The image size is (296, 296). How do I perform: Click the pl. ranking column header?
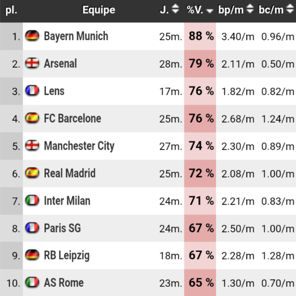pyautogui.click(x=11, y=10)
